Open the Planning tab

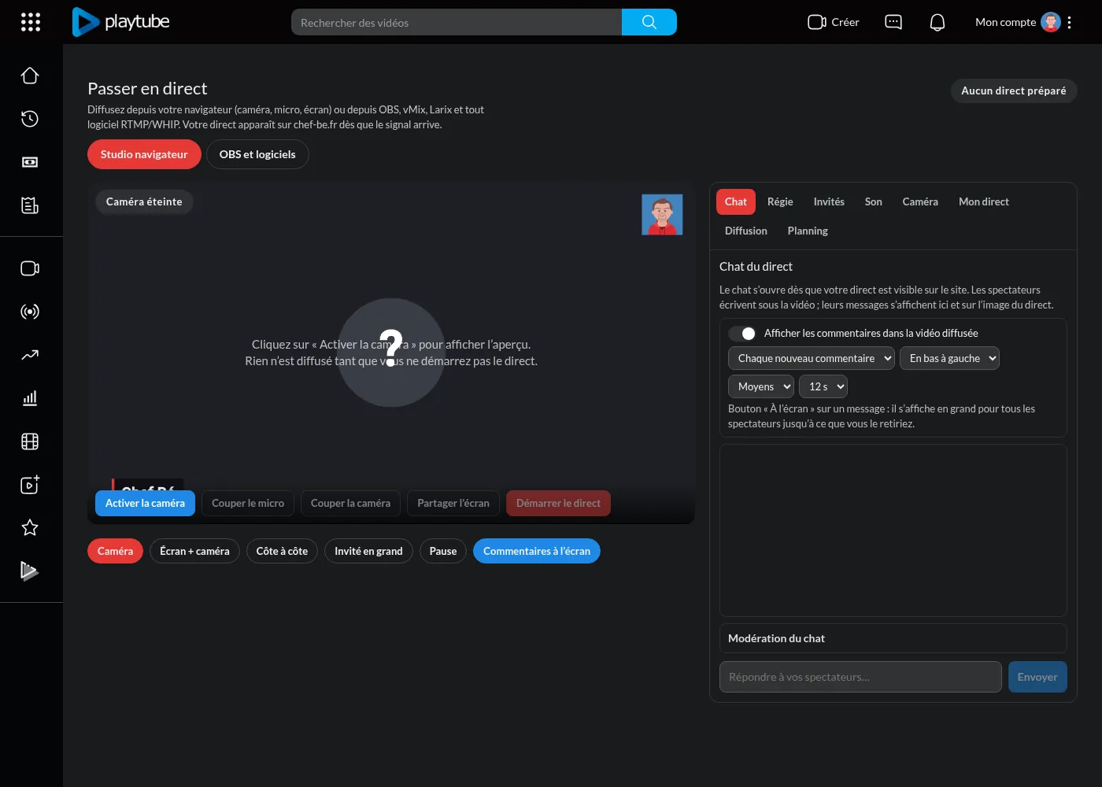click(808, 231)
